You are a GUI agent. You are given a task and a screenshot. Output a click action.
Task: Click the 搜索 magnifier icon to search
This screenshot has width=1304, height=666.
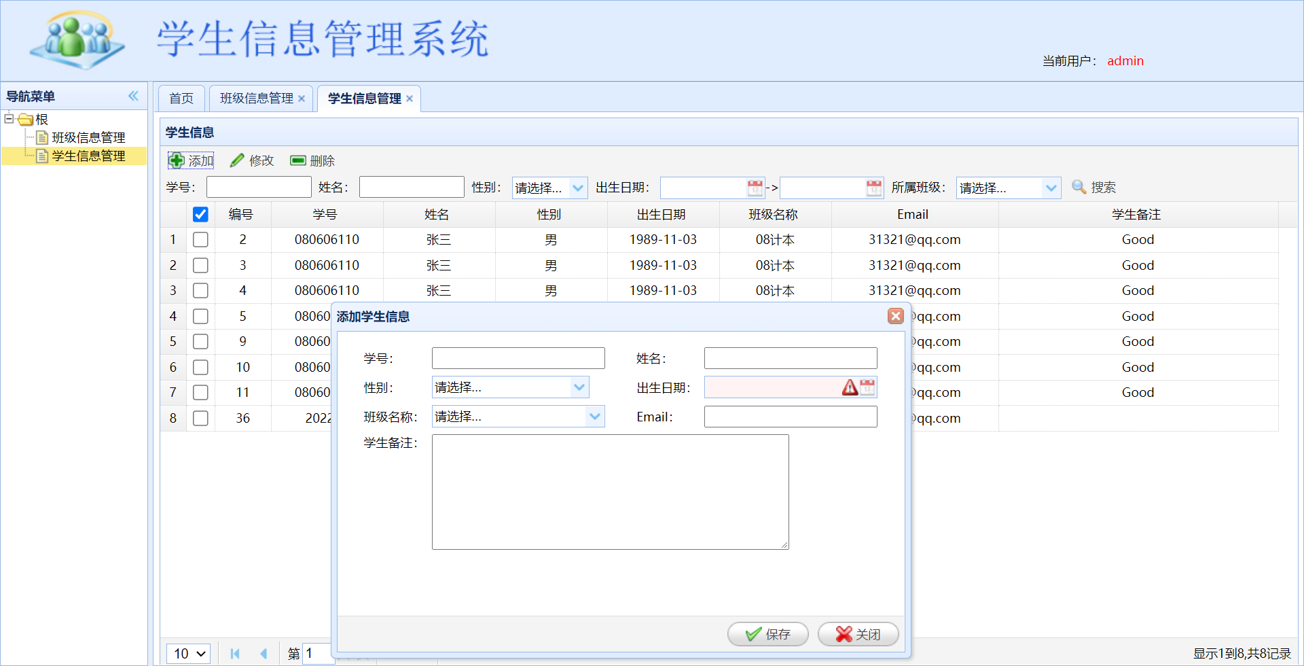pos(1079,188)
